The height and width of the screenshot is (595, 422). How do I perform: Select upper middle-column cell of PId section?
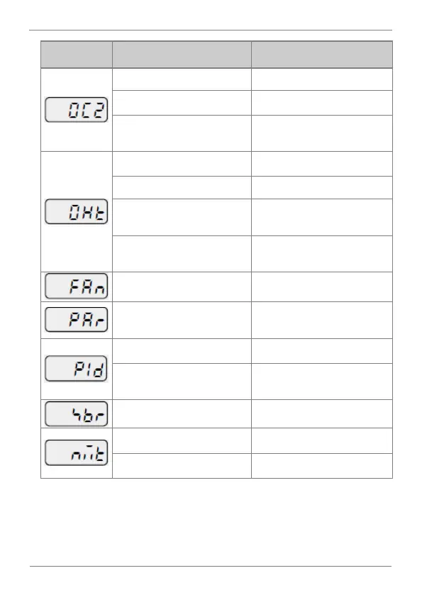(182, 351)
